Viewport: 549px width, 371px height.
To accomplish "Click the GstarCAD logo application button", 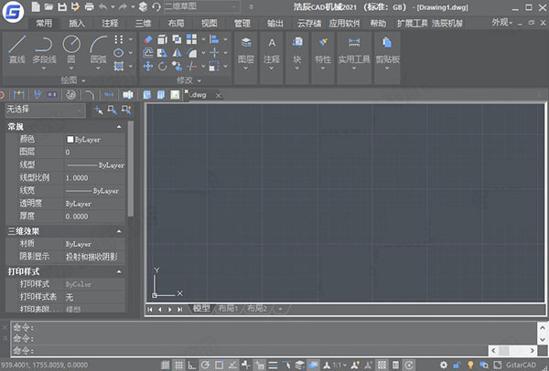I will pyautogui.click(x=13, y=11).
